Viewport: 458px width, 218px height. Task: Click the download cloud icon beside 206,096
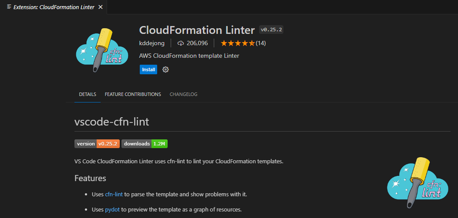coord(181,43)
